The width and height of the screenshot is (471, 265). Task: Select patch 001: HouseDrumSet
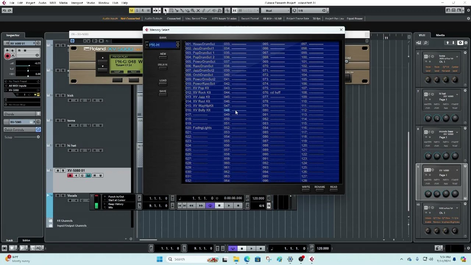[x=200, y=44]
